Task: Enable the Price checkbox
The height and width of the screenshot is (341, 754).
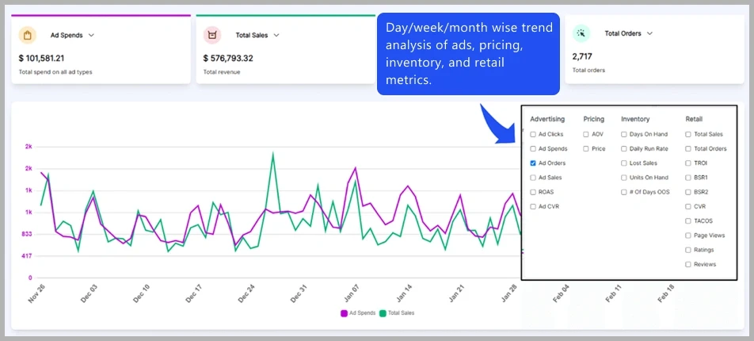Action: 586,149
